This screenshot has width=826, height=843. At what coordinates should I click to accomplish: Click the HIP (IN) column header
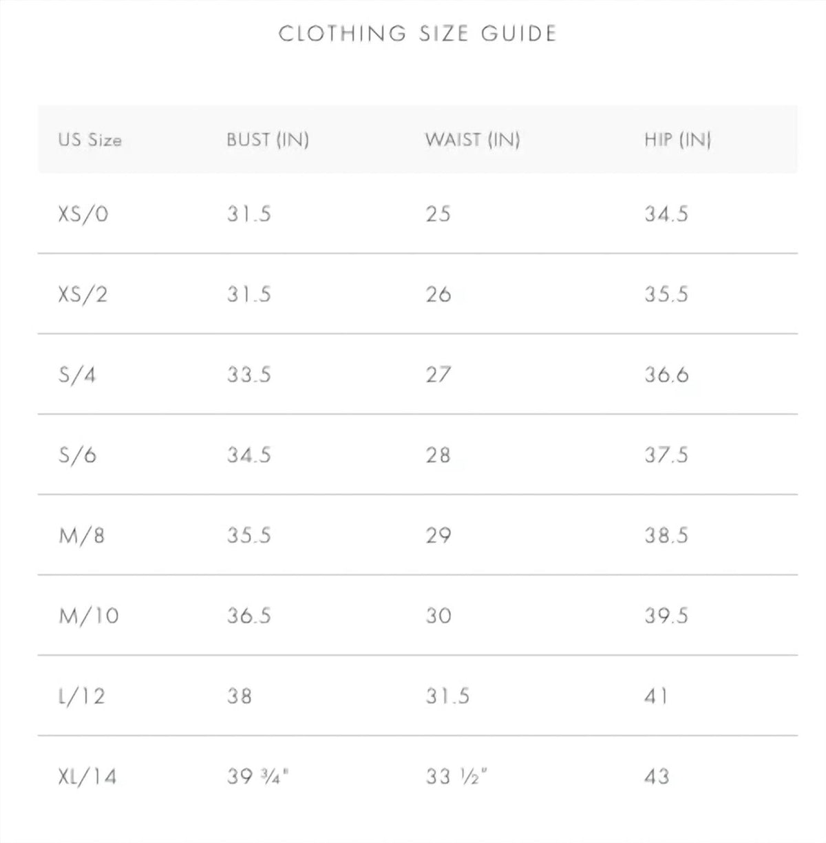point(677,140)
